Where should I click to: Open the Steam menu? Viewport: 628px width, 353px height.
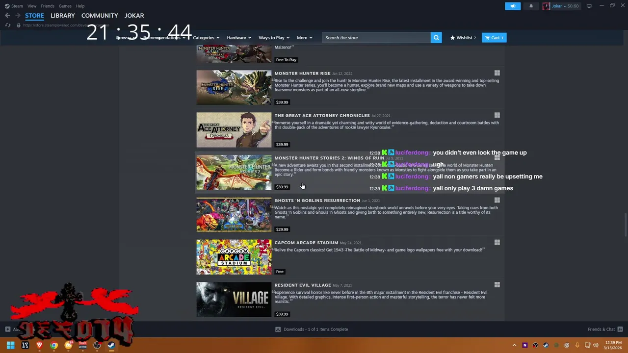coord(17,6)
